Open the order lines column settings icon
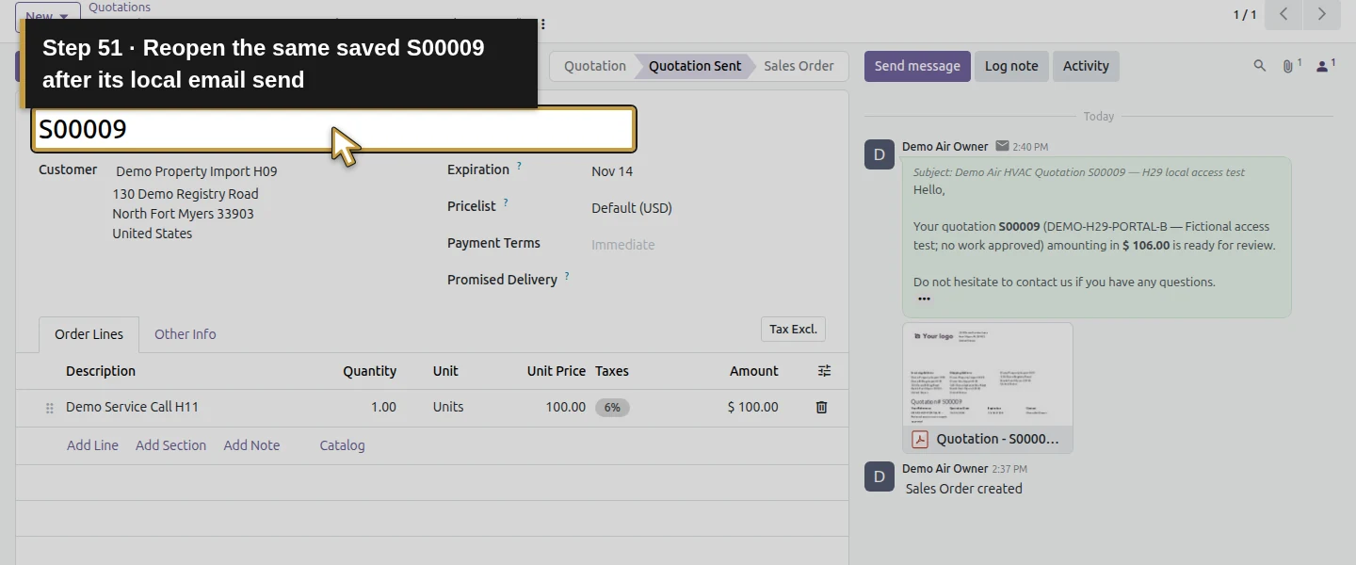 pos(824,371)
